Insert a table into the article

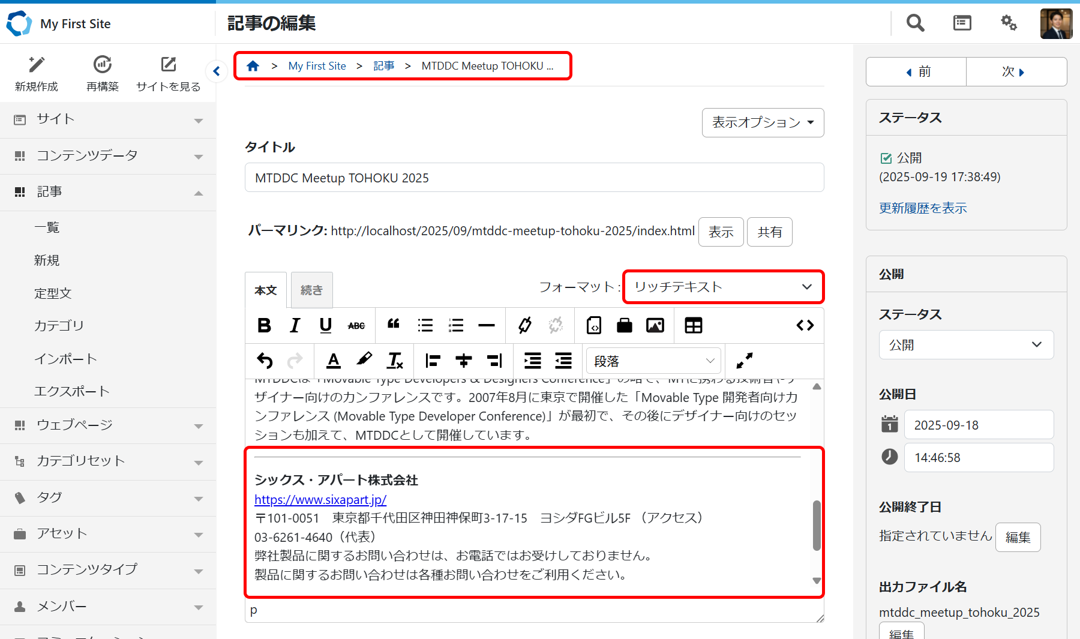693,325
